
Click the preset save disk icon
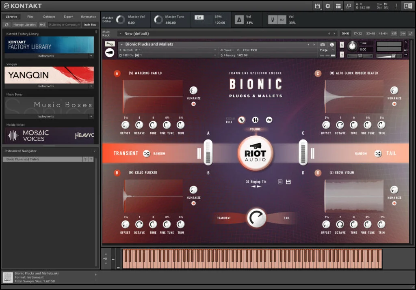point(288,182)
